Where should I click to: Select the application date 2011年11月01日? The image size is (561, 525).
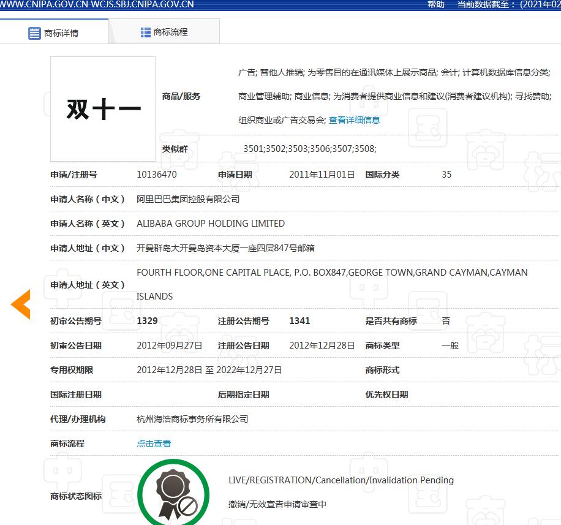(322, 175)
